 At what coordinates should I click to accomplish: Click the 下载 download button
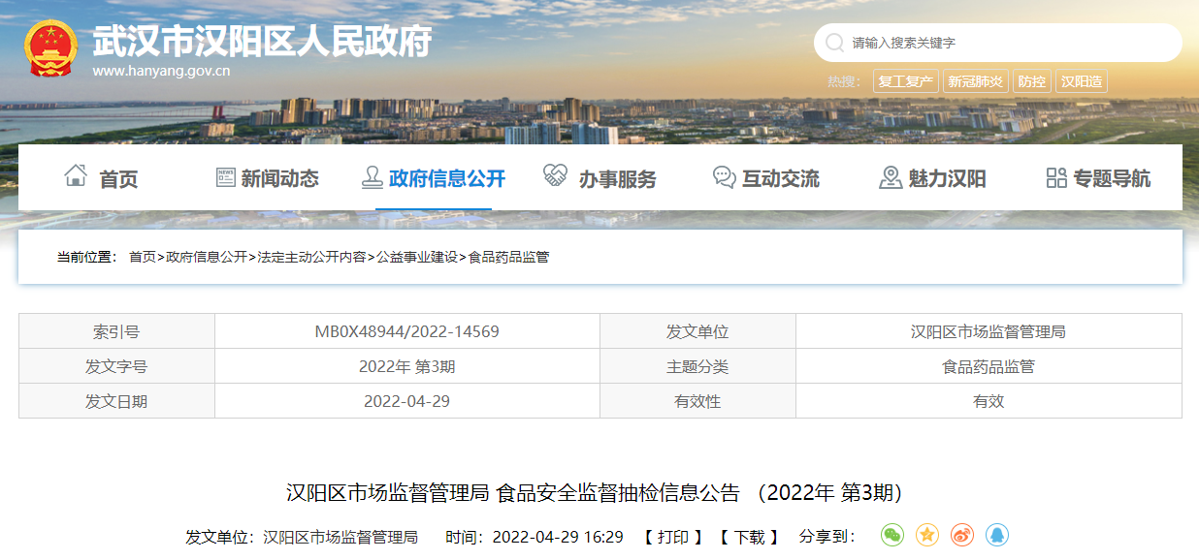point(749,537)
